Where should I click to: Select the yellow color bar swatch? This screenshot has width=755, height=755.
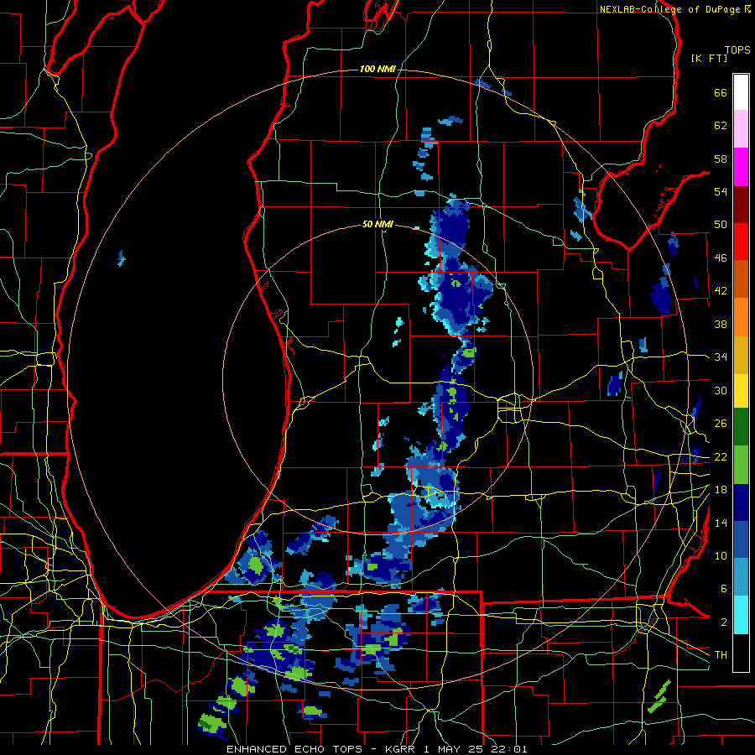[741, 390]
